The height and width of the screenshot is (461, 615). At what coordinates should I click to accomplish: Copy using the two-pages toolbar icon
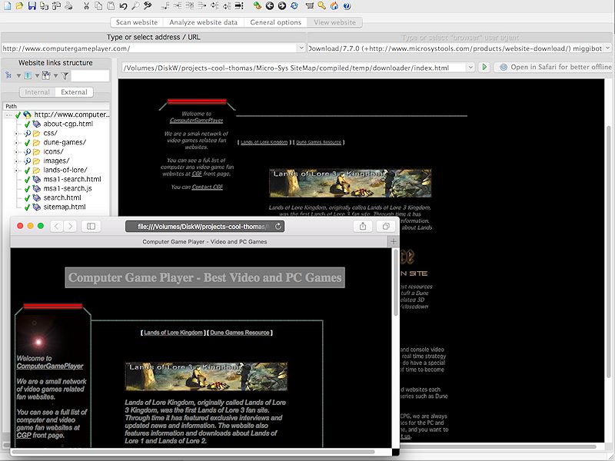point(99,6)
